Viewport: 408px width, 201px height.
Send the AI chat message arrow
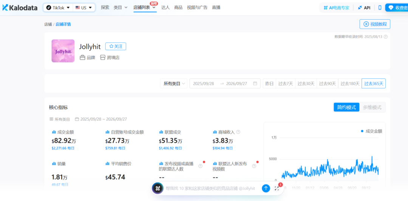pyautogui.click(x=266, y=188)
